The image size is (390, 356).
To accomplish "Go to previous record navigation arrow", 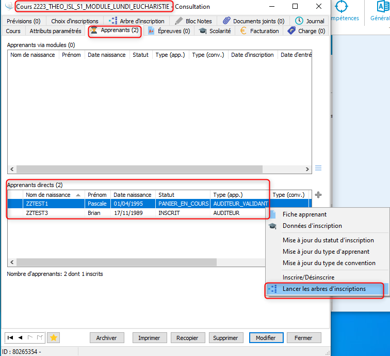I will 20,337.
